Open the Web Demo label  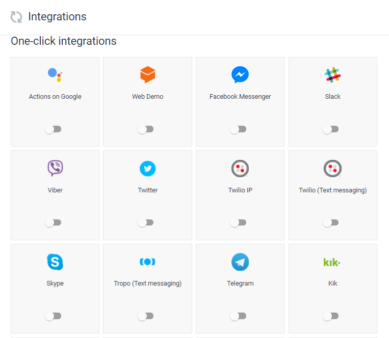148,97
